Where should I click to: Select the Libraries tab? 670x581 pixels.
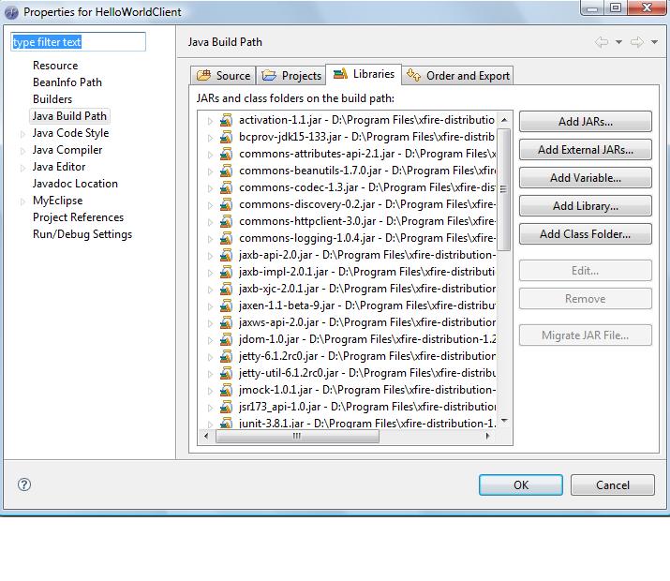pyautogui.click(x=364, y=74)
